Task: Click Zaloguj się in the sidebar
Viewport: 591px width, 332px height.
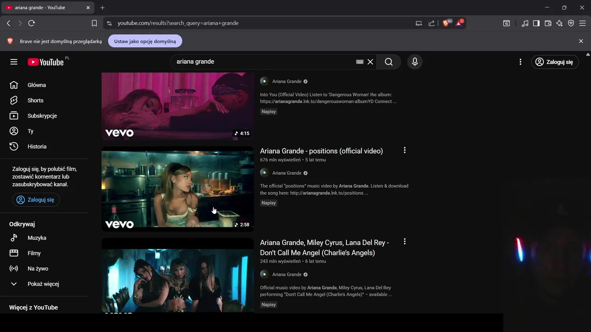Action: pos(36,200)
